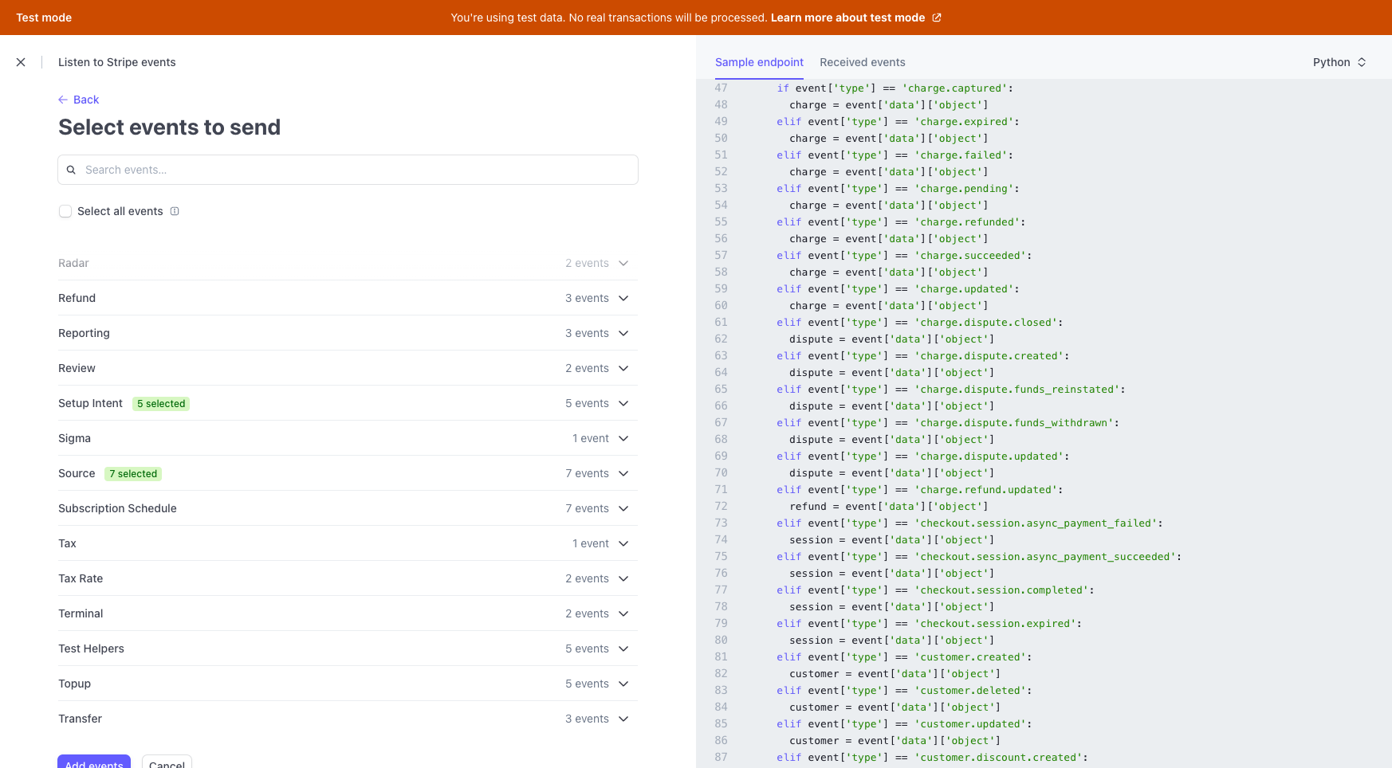Switch to the Received events tab
This screenshot has height=768, width=1392.
tap(863, 62)
